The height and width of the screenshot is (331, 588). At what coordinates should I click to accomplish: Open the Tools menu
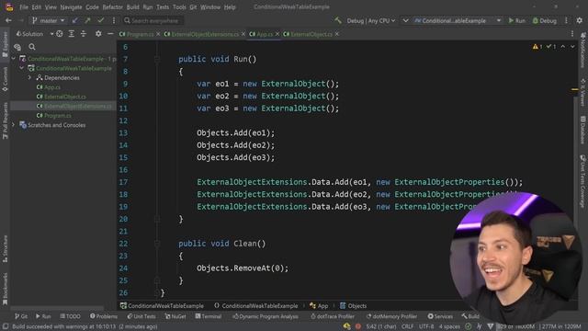[179, 7]
